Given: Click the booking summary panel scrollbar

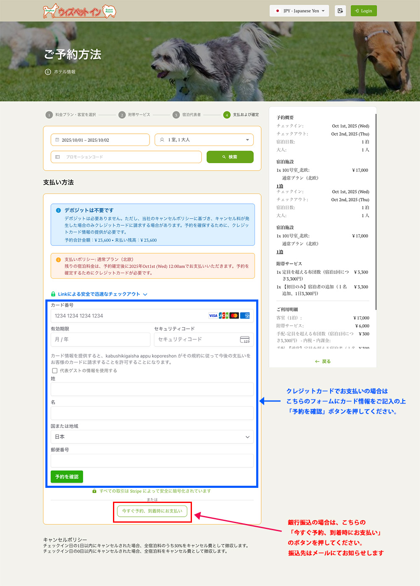Looking at the screenshot, I should 375,210.
